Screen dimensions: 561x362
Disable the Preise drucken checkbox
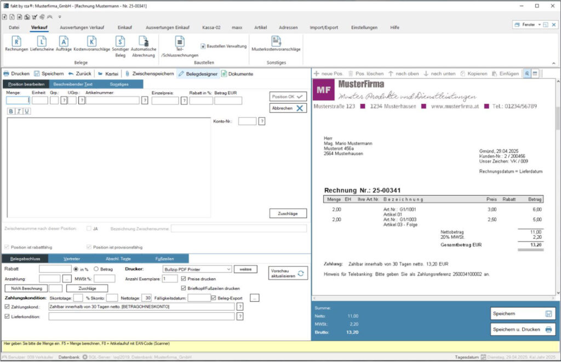pos(183,278)
